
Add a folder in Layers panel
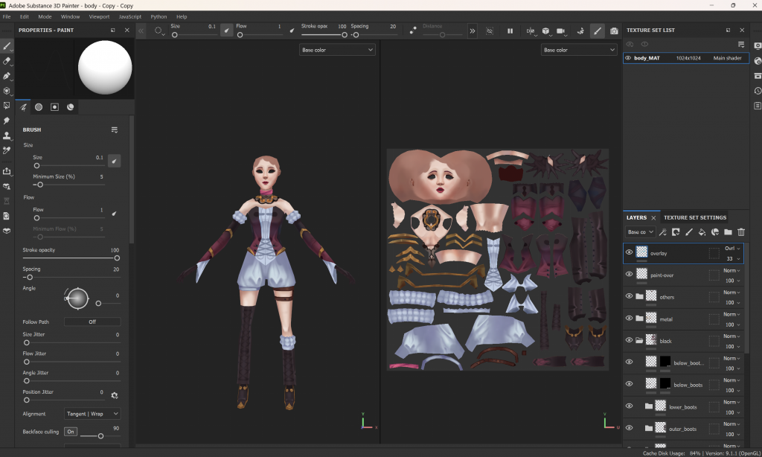point(728,232)
